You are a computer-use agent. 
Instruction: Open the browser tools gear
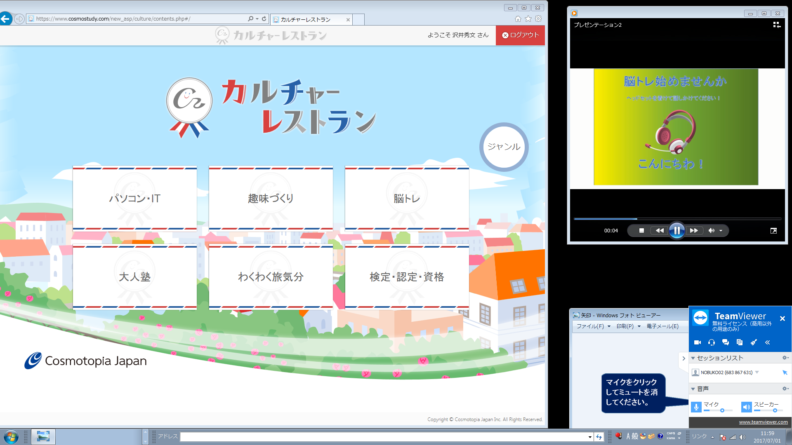538,19
